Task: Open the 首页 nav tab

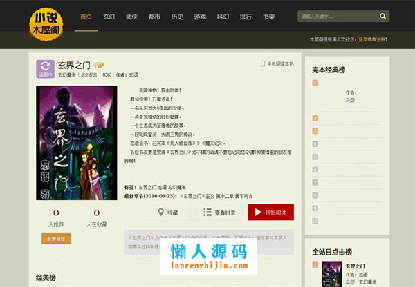Action: [x=86, y=17]
